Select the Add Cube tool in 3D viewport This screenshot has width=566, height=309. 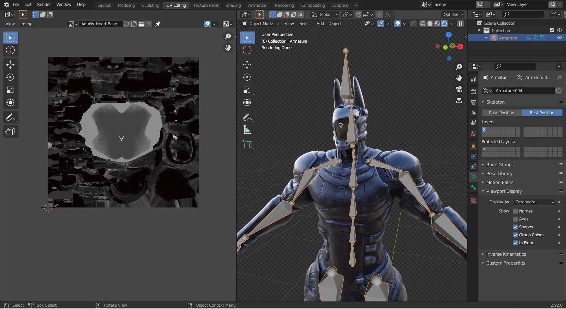tap(247, 144)
